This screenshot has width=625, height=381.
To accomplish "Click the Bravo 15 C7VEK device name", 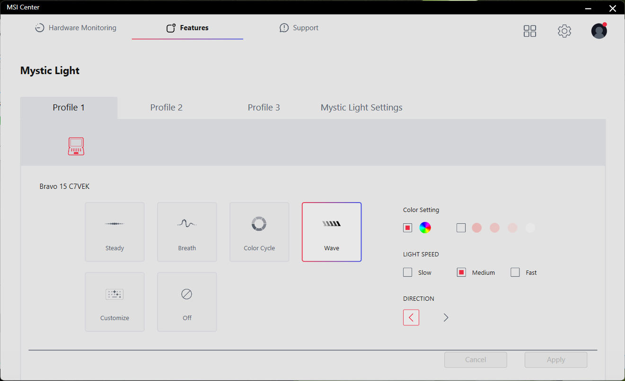I will click(64, 186).
